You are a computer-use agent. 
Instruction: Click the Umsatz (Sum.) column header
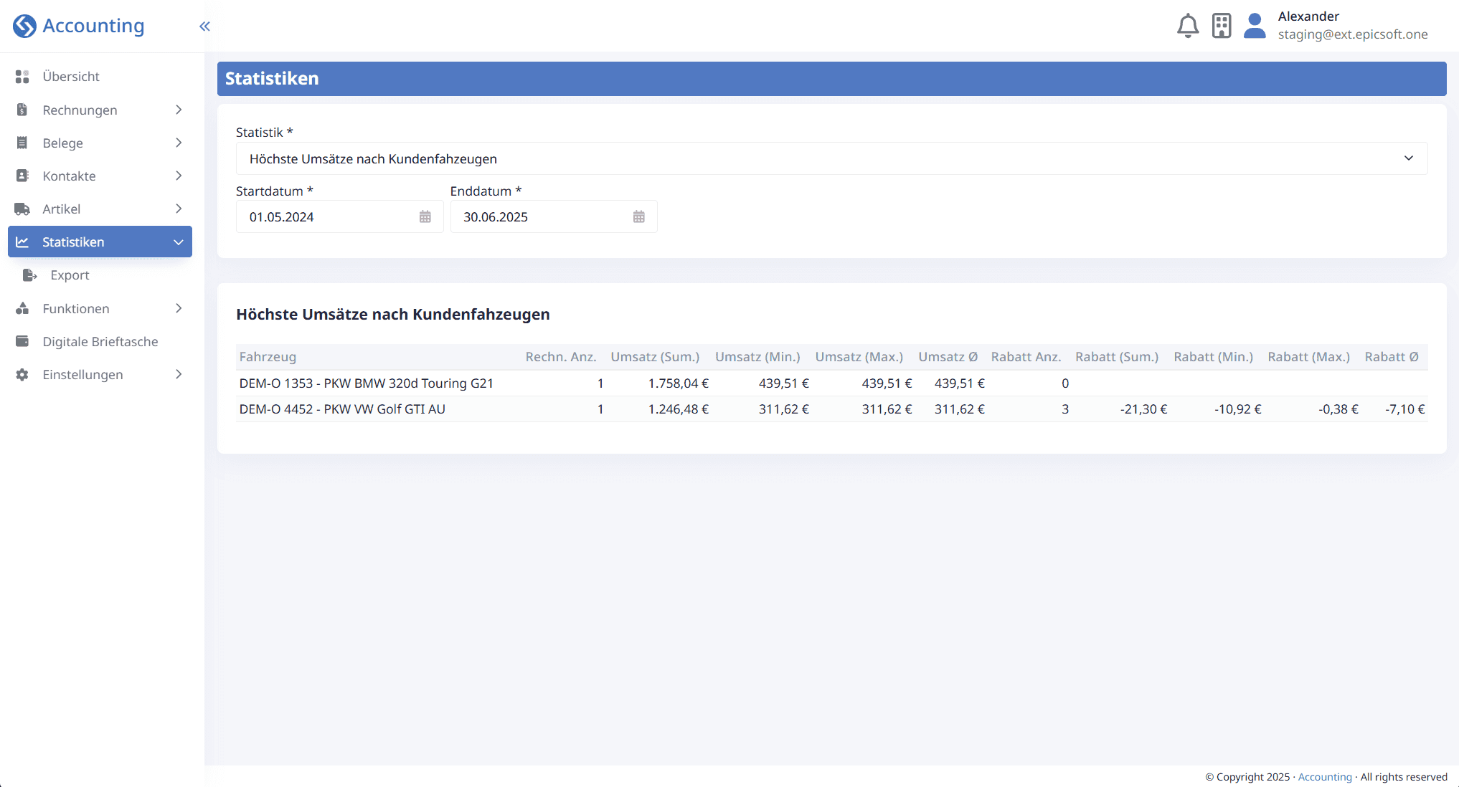[655, 357]
